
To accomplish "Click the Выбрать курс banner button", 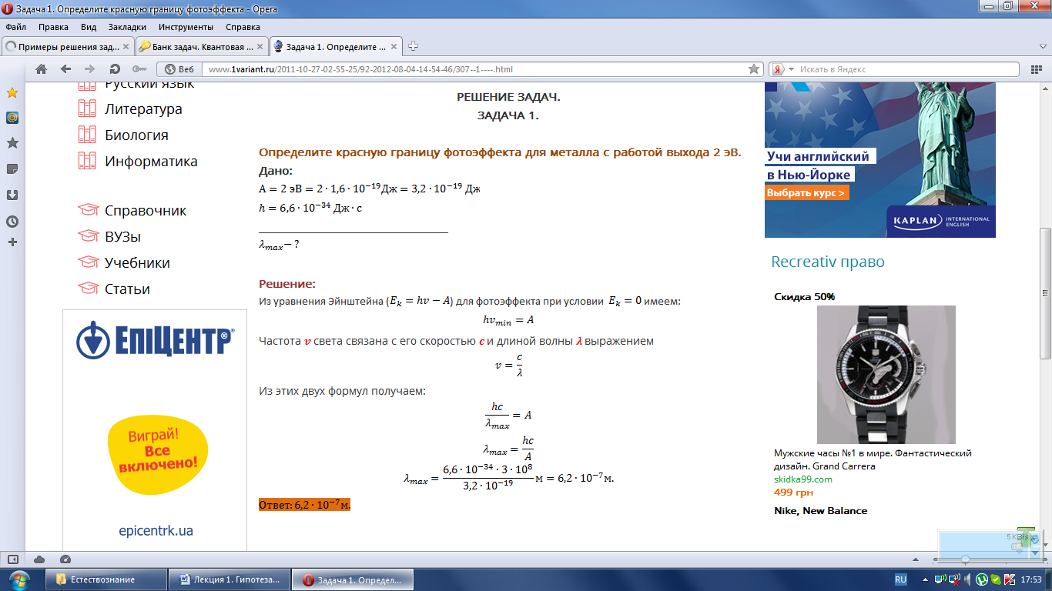I will click(x=807, y=192).
